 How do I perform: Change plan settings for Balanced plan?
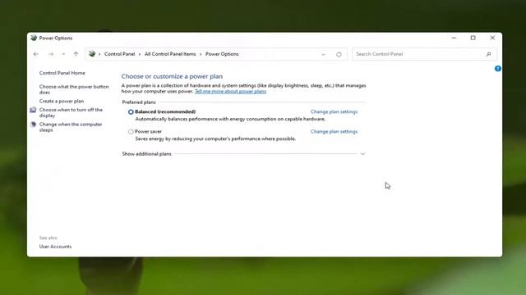click(334, 111)
